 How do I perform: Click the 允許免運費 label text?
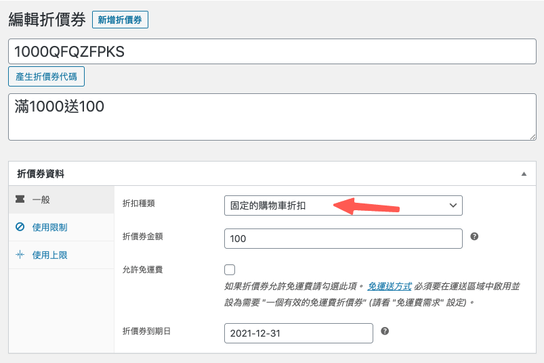point(142,270)
